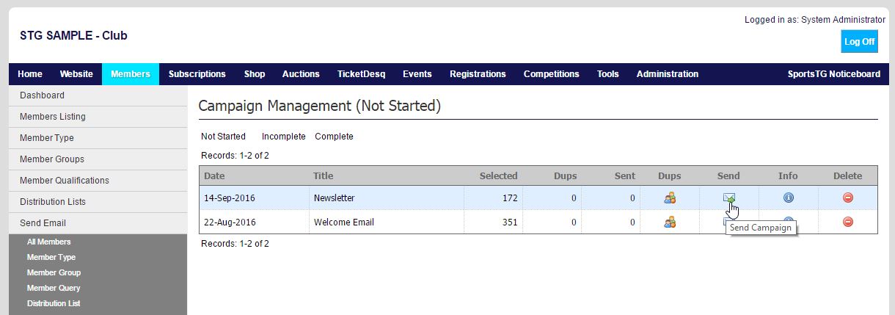Viewport: 895px width, 315px height.
Task: Open the Shop menu
Action: click(x=255, y=74)
